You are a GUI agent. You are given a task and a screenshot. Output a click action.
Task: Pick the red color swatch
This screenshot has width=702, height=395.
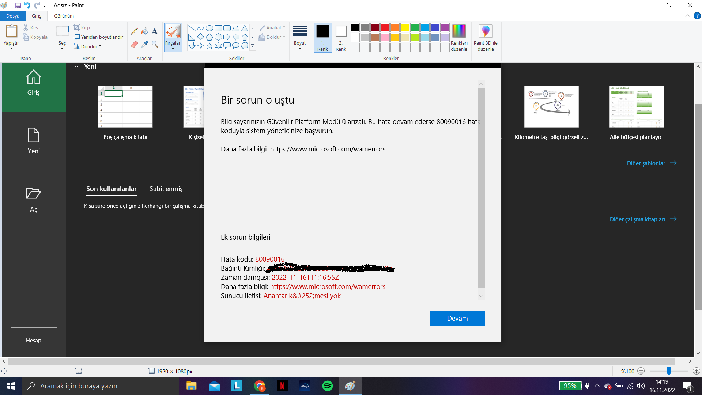385,28
